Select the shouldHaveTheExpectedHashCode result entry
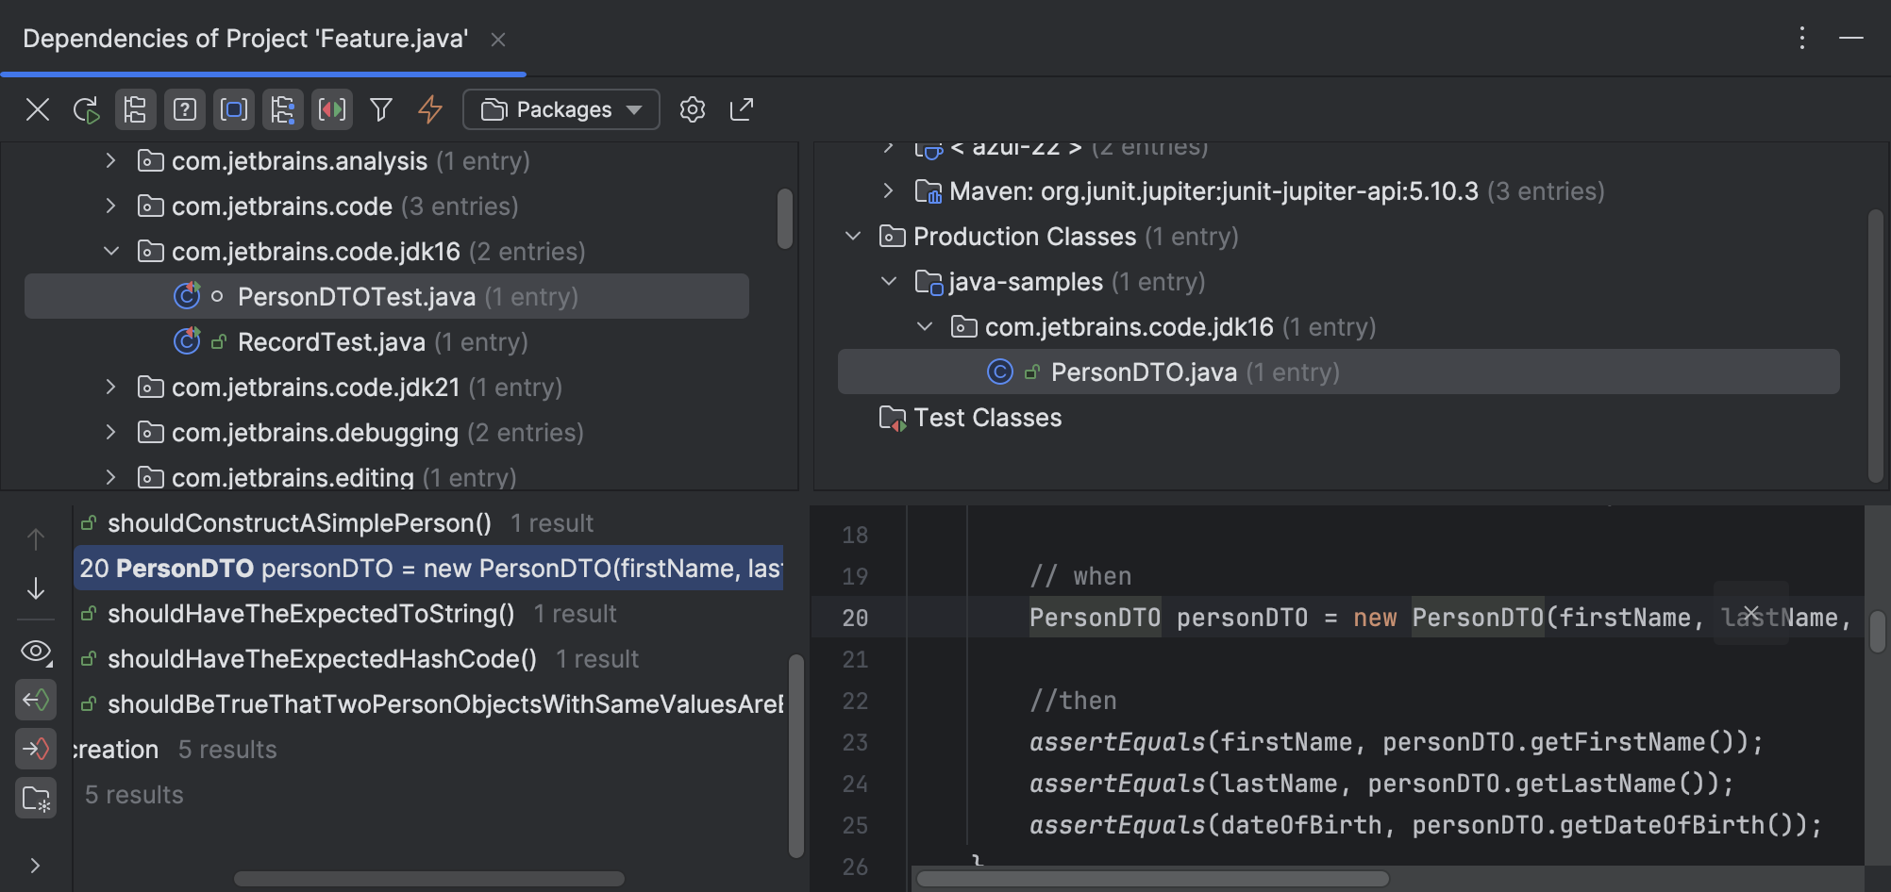 (322, 658)
